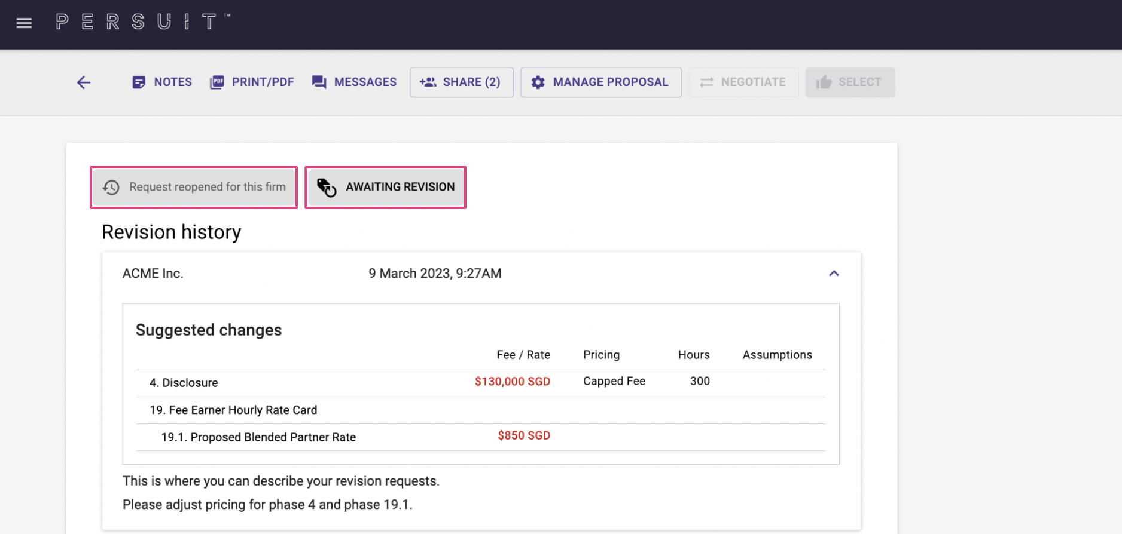Viewport: 1122px width, 534px height.
Task: Click the Negotiate arrows icon
Action: point(706,82)
